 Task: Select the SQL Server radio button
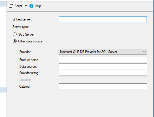(x=15, y=34)
